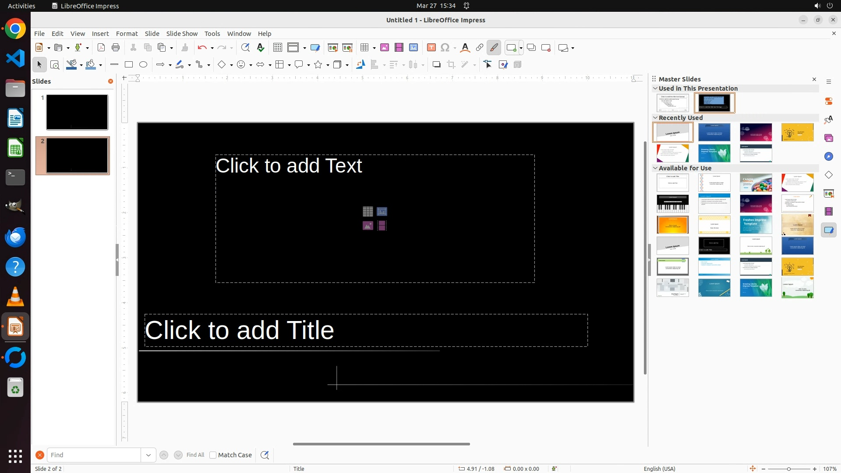Open the Slide Show menu
The image size is (841, 473).
(182, 34)
